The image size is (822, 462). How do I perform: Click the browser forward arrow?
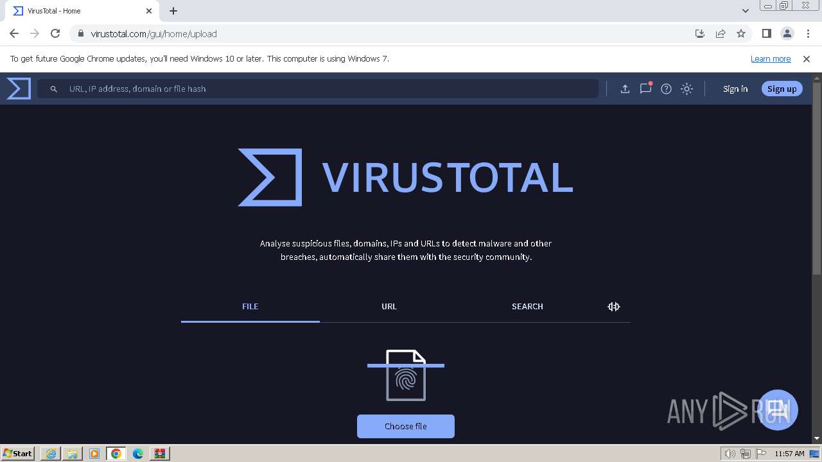point(35,33)
